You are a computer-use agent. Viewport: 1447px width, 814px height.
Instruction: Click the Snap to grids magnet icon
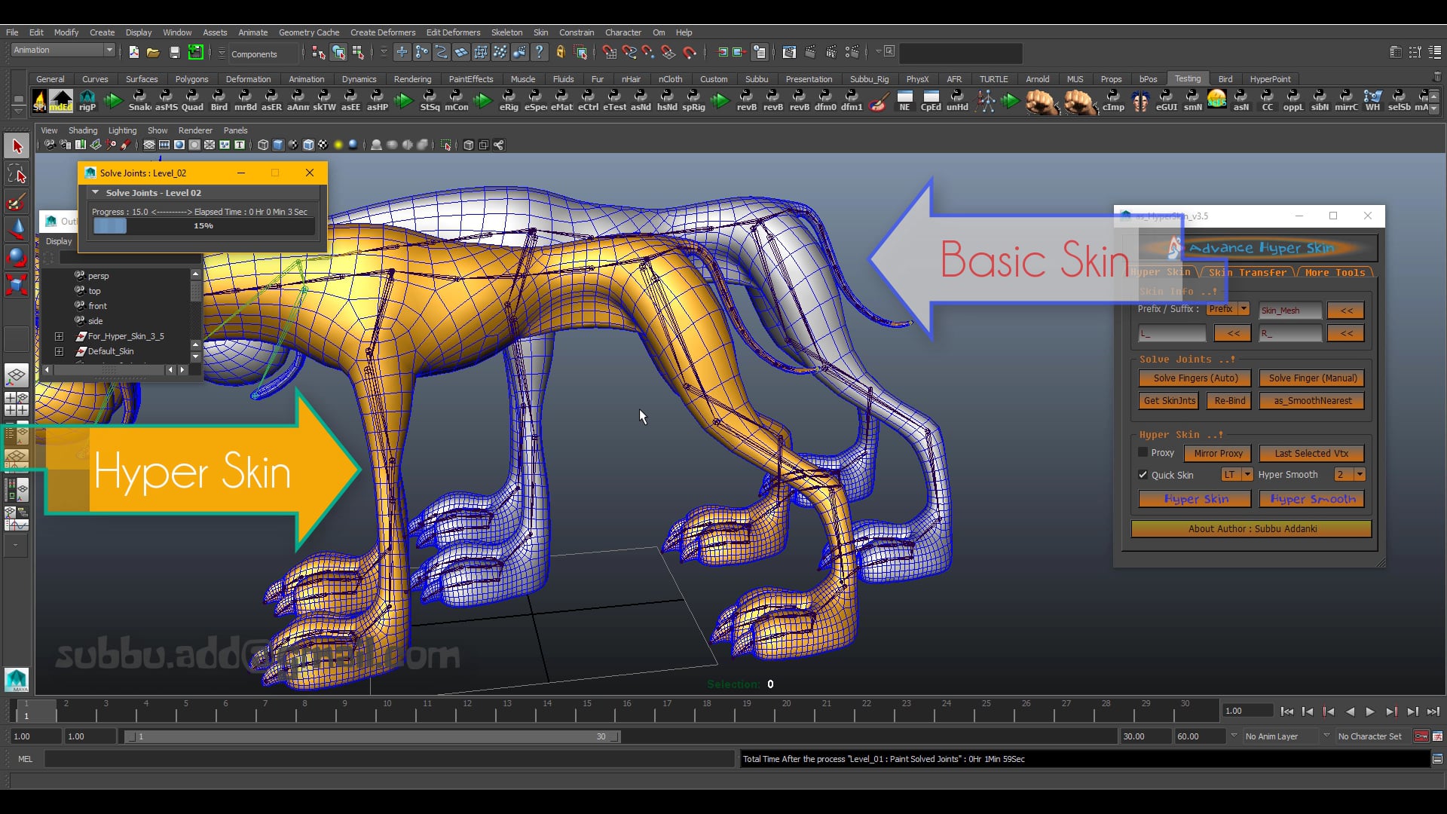608,53
